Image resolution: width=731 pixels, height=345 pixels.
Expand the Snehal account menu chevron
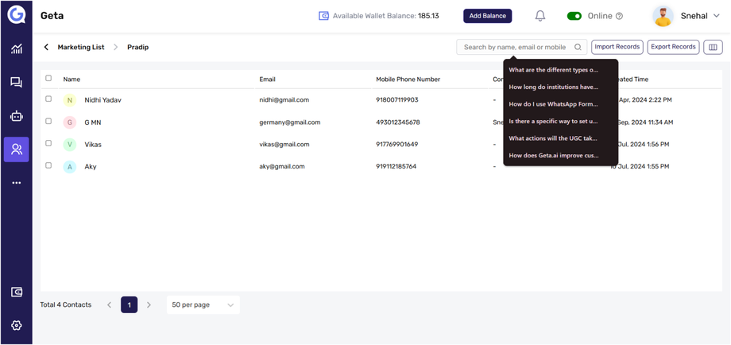coord(717,16)
